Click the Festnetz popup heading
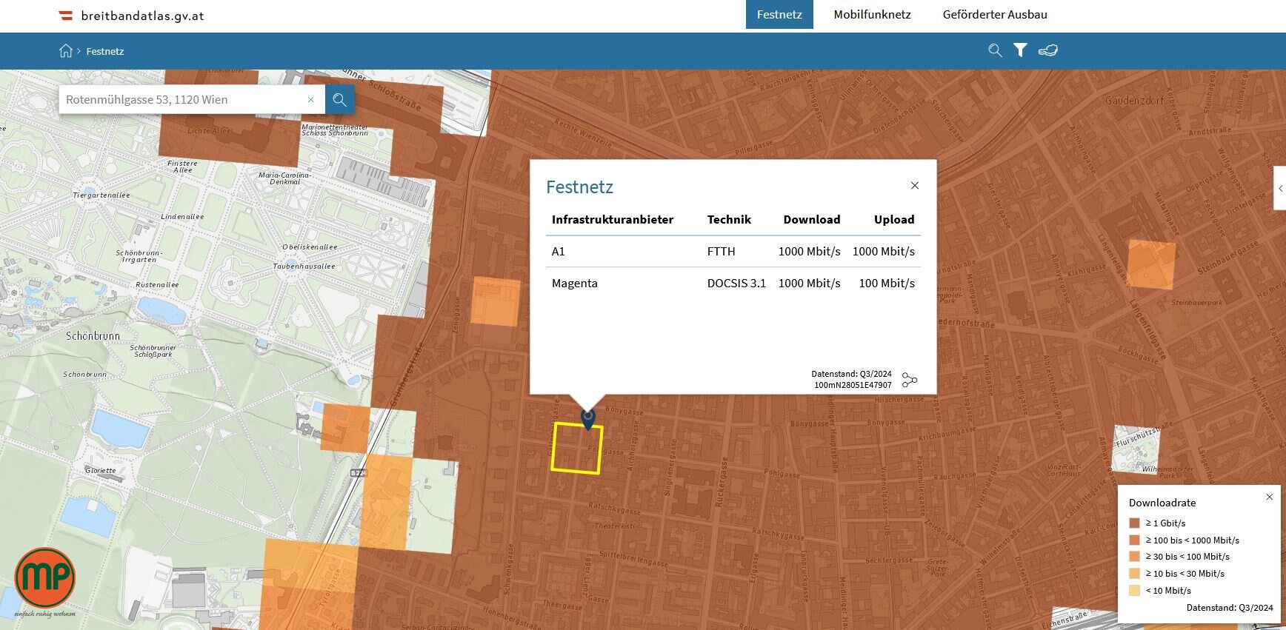 [x=579, y=187]
